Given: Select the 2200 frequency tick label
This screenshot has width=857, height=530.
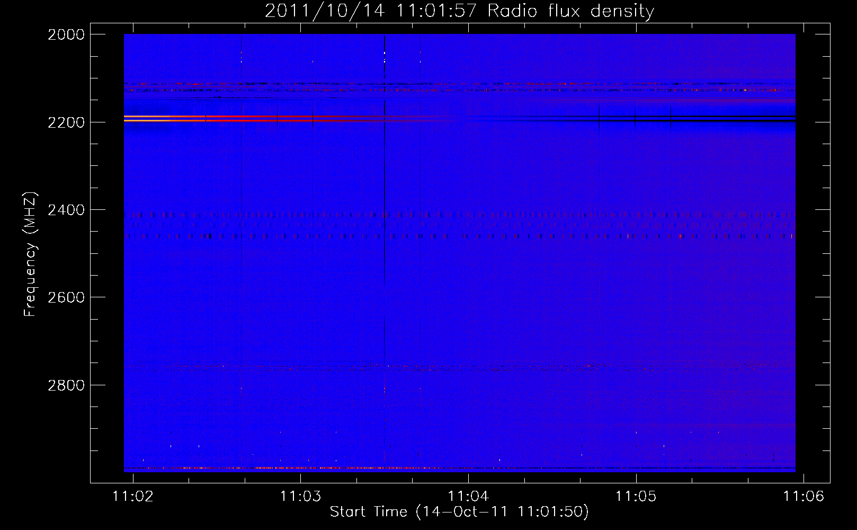Looking at the screenshot, I should pos(66,122).
